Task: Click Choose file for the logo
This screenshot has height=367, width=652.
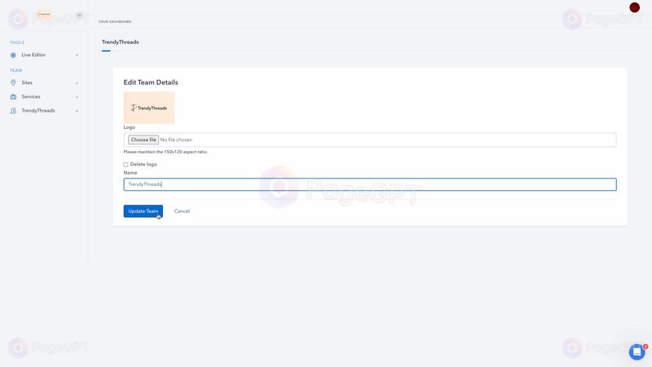Action: click(143, 139)
